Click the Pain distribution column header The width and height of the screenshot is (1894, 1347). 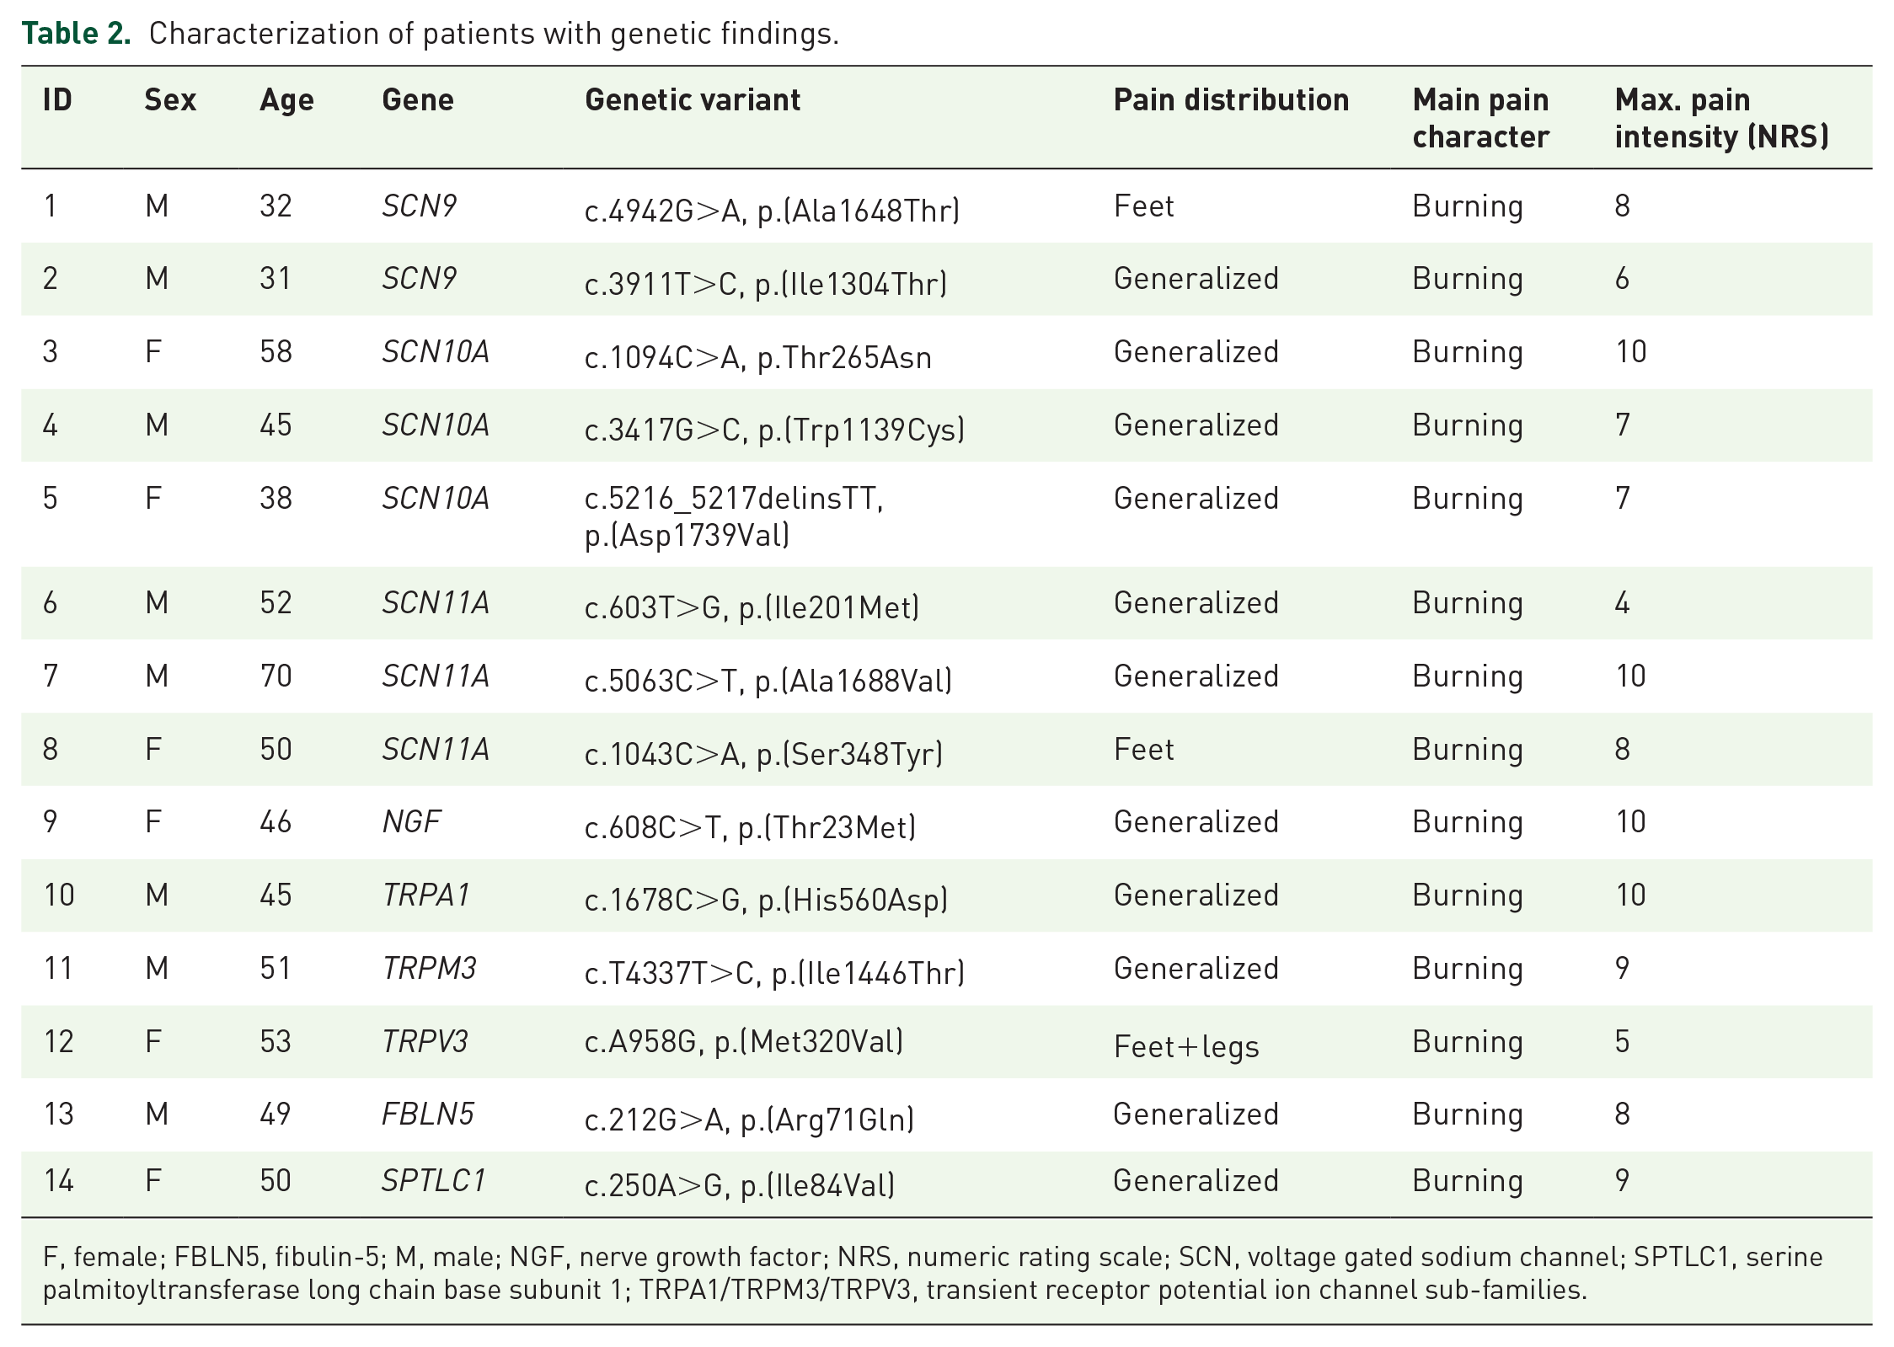1231,100
